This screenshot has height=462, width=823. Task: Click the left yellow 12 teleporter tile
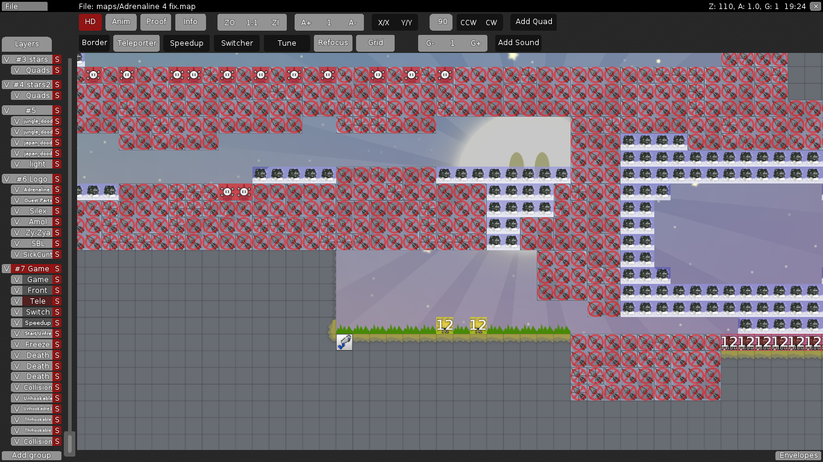445,326
